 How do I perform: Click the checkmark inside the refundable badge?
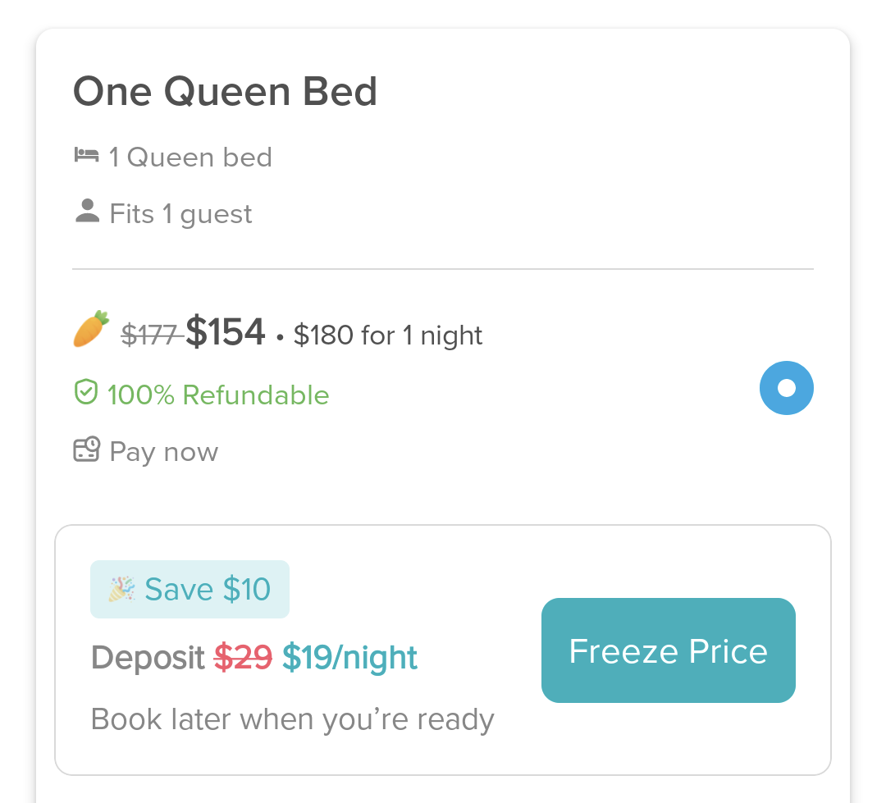pyautogui.click(x=85, y=393)
